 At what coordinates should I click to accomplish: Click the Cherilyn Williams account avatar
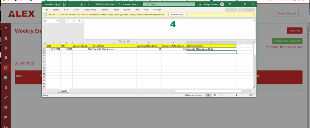(222, 4)
